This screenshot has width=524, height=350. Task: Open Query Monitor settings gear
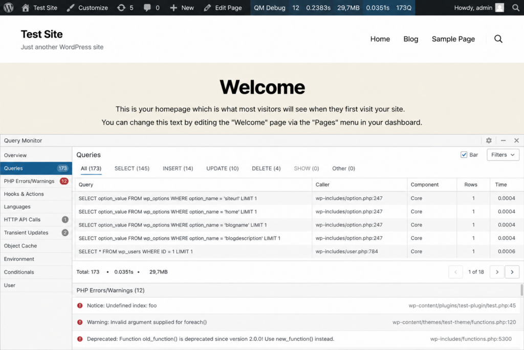pyautogui.click(x=489, y=140)
